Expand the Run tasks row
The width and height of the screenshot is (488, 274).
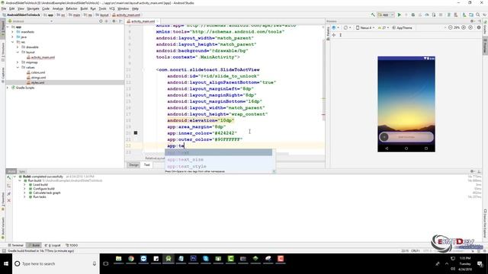(x=24, y=196)
